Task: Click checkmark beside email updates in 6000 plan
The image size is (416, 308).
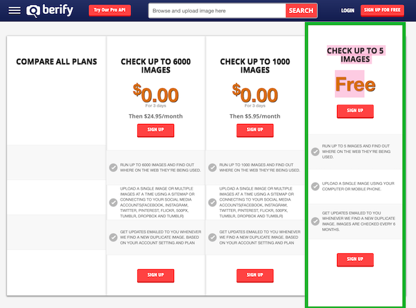Action: point(113,237)
